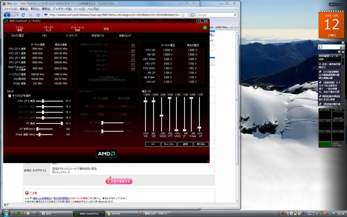
Task: Click the volume speaker icon in system tray
Action: [x=334, y=214]
